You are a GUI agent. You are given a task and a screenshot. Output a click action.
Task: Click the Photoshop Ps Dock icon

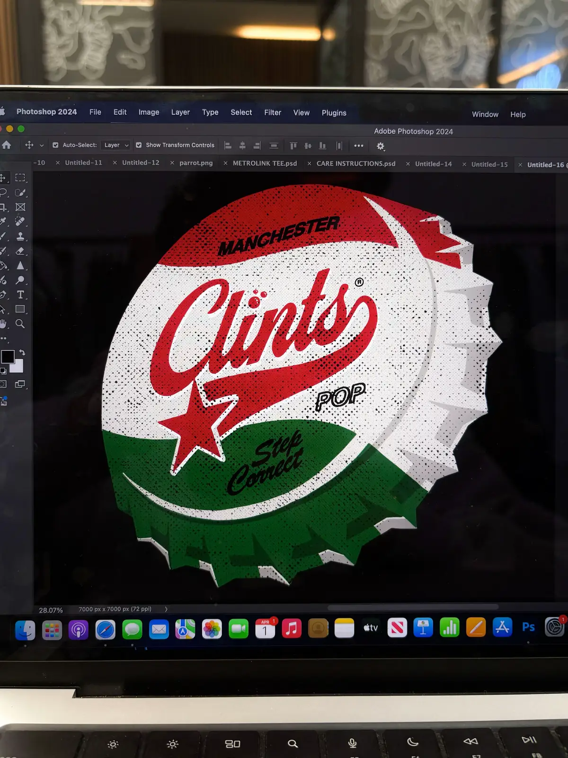pos(528,627)
